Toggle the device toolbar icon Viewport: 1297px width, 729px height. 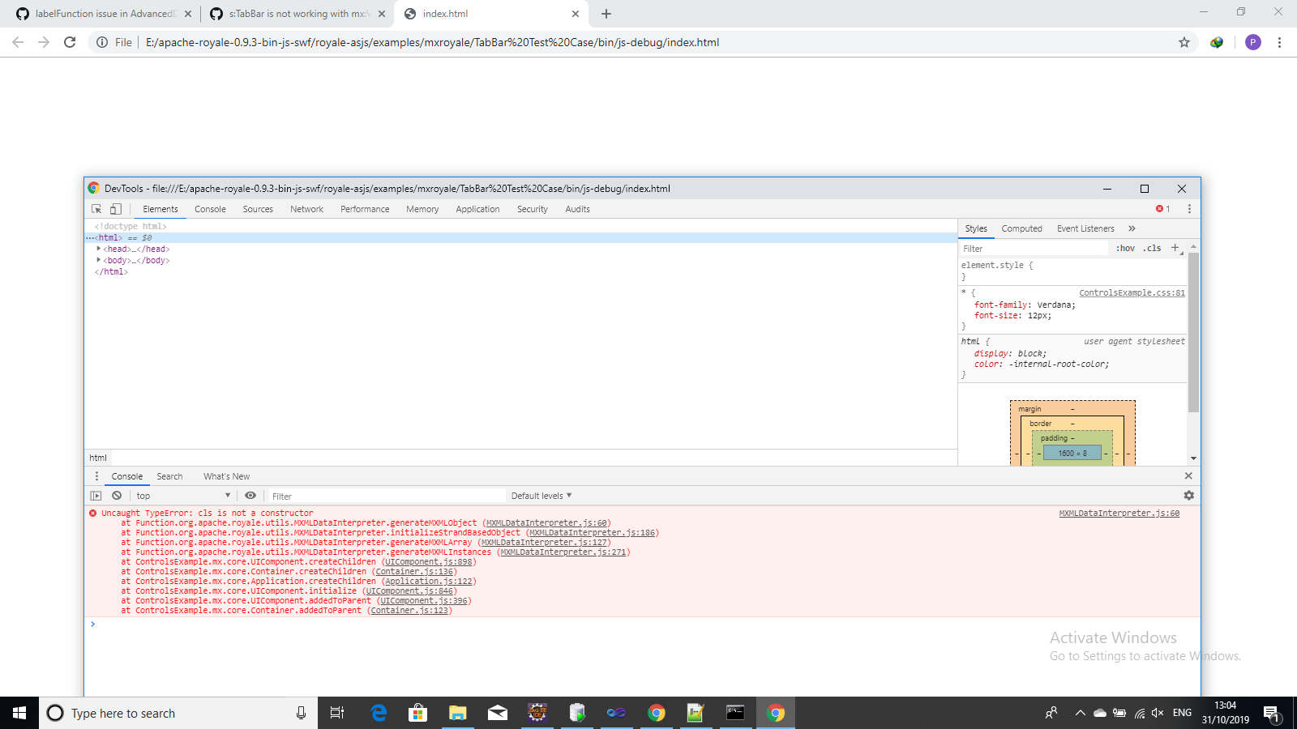114,208
